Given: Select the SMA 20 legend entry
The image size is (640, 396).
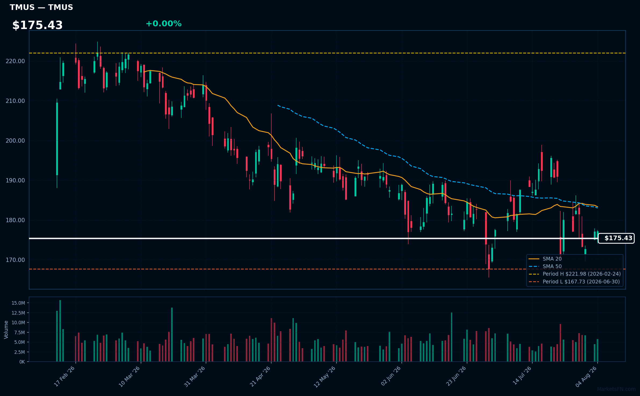Looking at the screenshot, I should point(545,259).
